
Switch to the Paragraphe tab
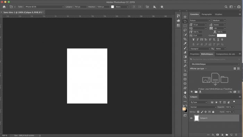tap(207, 14)
